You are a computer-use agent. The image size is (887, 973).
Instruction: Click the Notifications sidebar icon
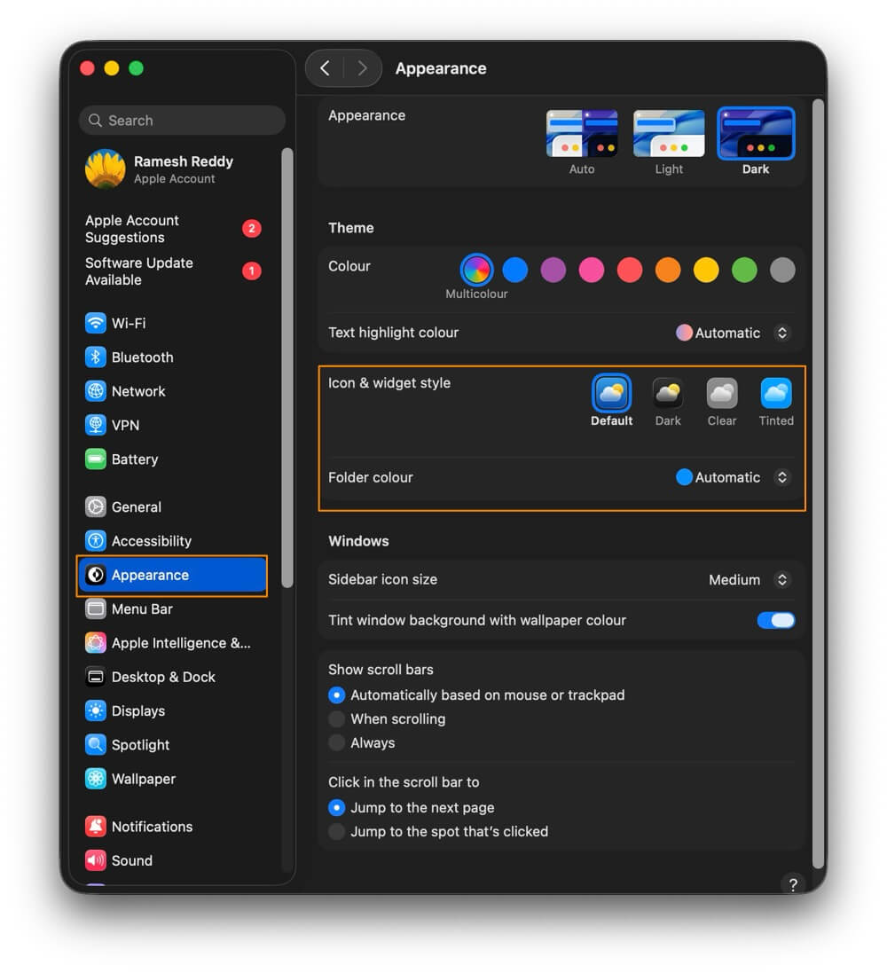[96, 826]
